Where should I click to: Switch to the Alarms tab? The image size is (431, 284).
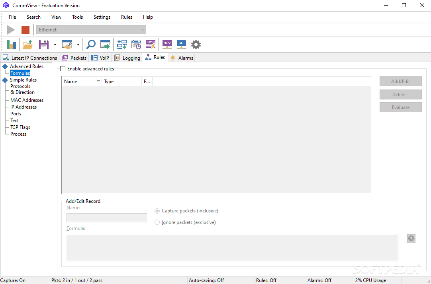coord(182,58)
